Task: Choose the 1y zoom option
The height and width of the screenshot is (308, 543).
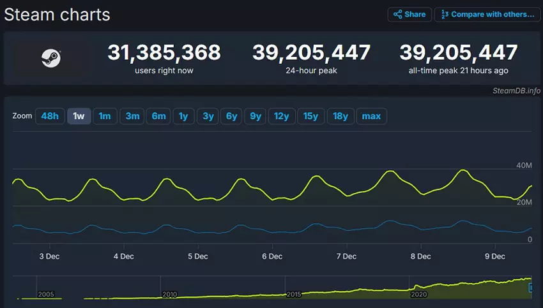Action: coord(183,116)
